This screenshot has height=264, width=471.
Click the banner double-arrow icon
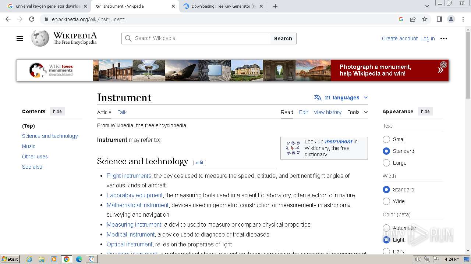coord(440,70)
